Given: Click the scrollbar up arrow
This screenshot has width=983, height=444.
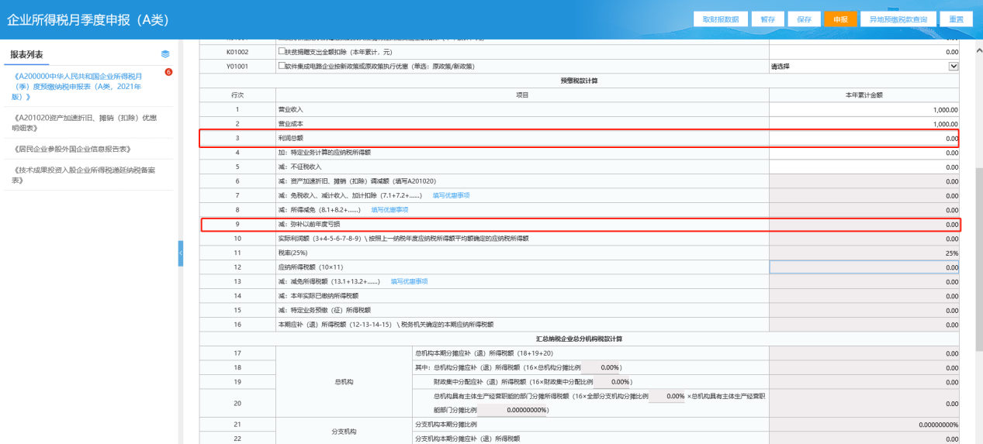Looking at the screenshot, I should [977, 48].
